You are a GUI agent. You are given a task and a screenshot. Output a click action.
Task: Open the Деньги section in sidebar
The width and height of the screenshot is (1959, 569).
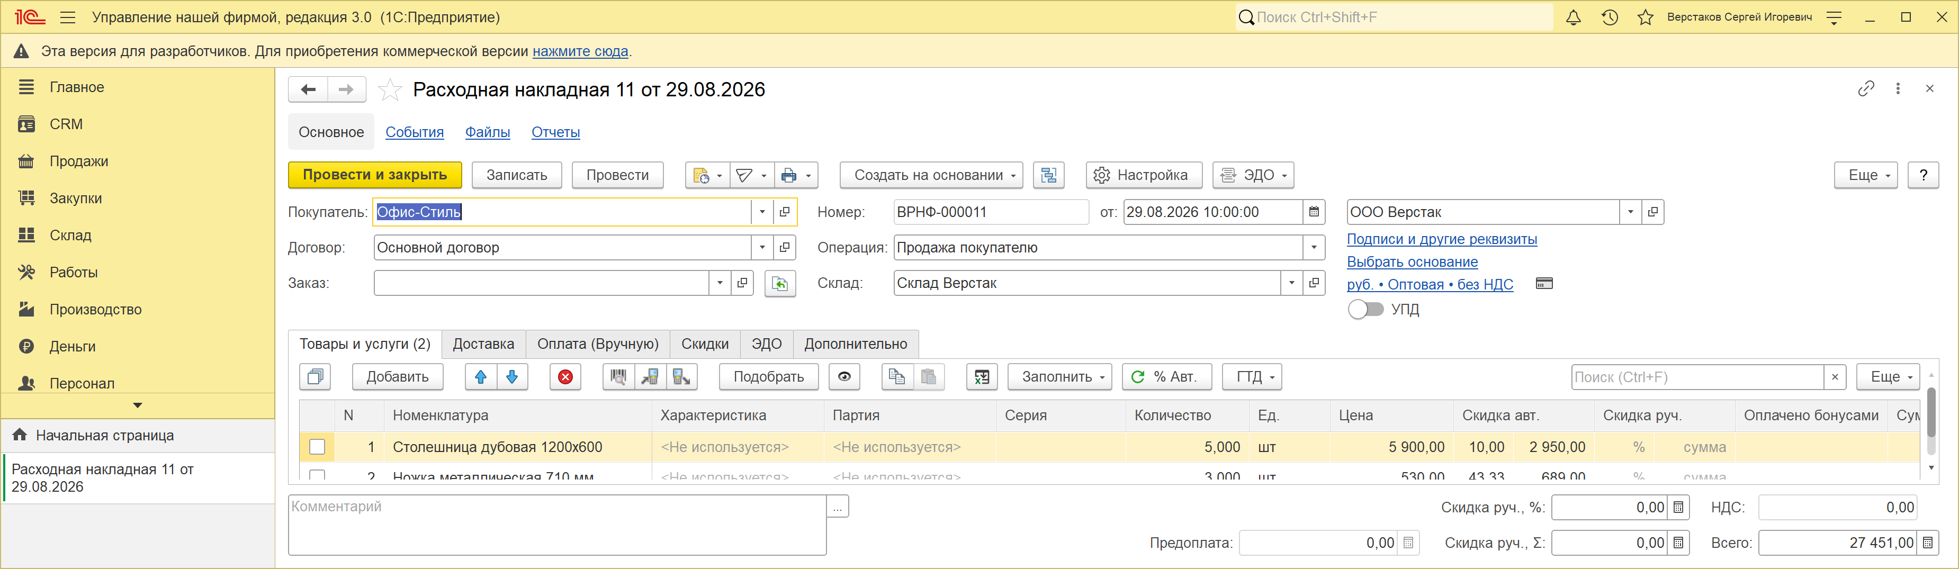(72, 346)
